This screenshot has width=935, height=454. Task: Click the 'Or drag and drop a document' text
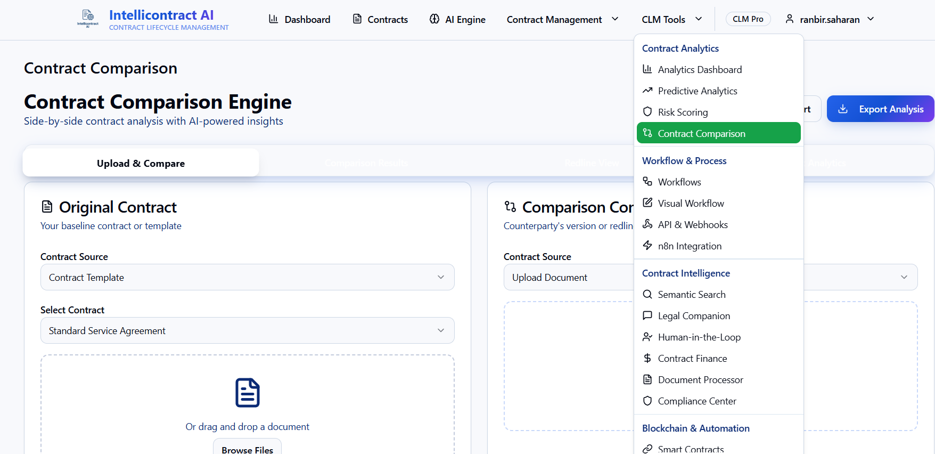click(248, 426)
